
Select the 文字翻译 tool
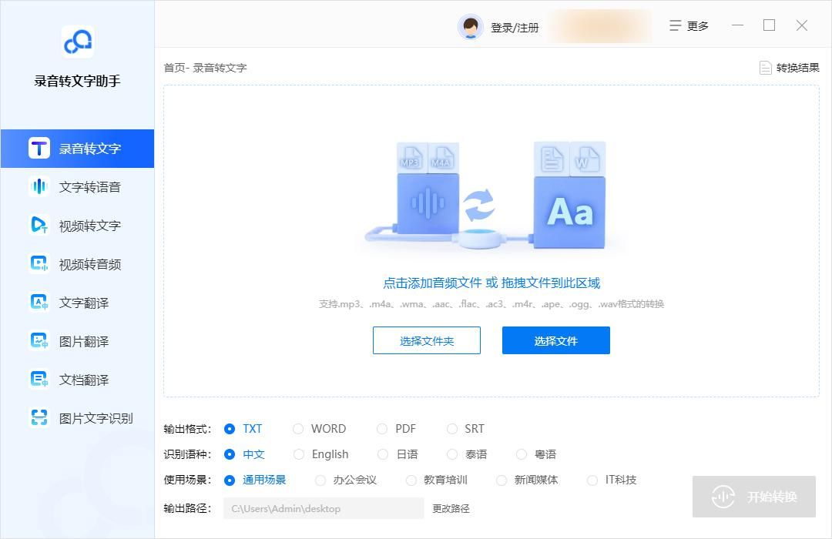pyautogui.click(x=77, y=302)
